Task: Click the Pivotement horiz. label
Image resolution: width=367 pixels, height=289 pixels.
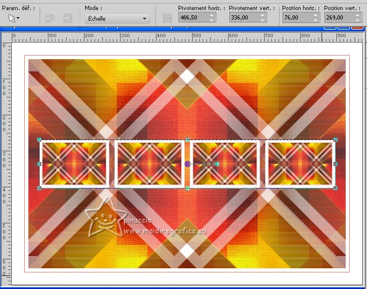Action: pos(202,8)
